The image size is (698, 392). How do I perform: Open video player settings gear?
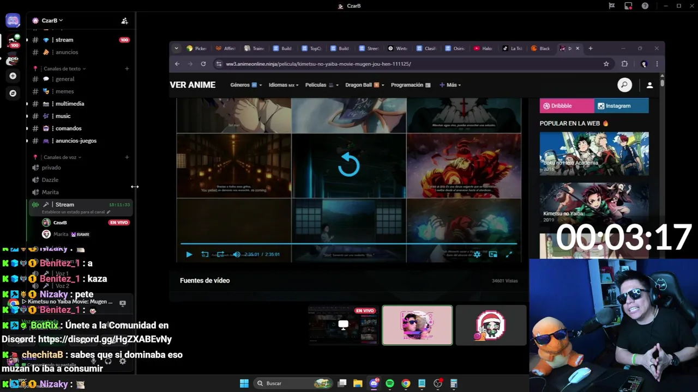(477, 254)
